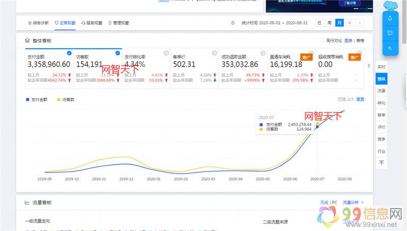Toggle the 访客数 yellow legend swatch

pos(59,100)
